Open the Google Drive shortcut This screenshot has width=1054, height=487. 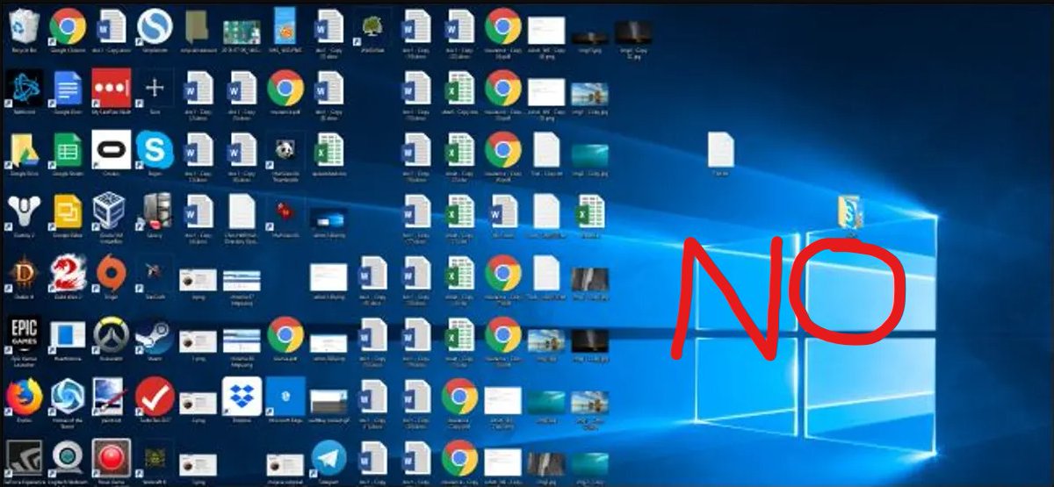tap(23, 150)
